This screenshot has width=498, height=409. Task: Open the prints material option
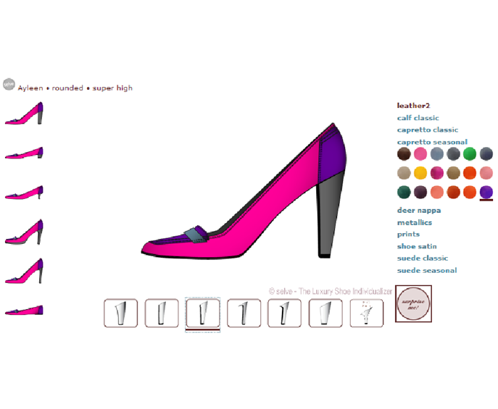tap(408, 234)
